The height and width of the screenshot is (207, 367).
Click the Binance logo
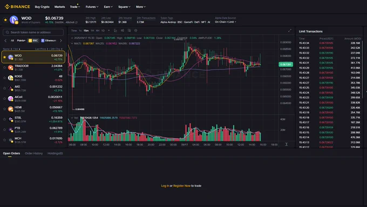[17, 7]
